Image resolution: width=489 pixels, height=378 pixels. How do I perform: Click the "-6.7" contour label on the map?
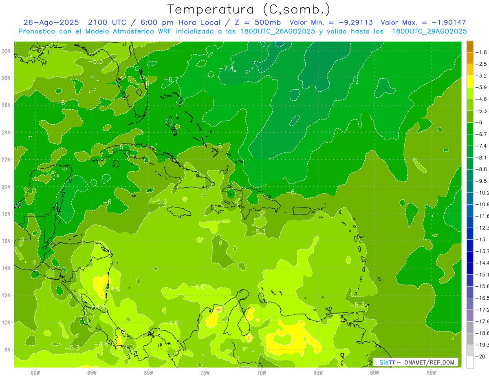(172, 80)
